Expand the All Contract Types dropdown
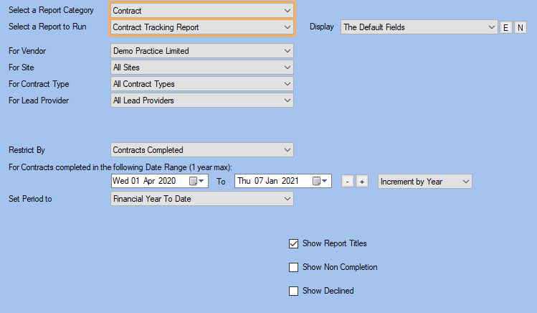The image size is (537, 313). [x=202, y=84]
